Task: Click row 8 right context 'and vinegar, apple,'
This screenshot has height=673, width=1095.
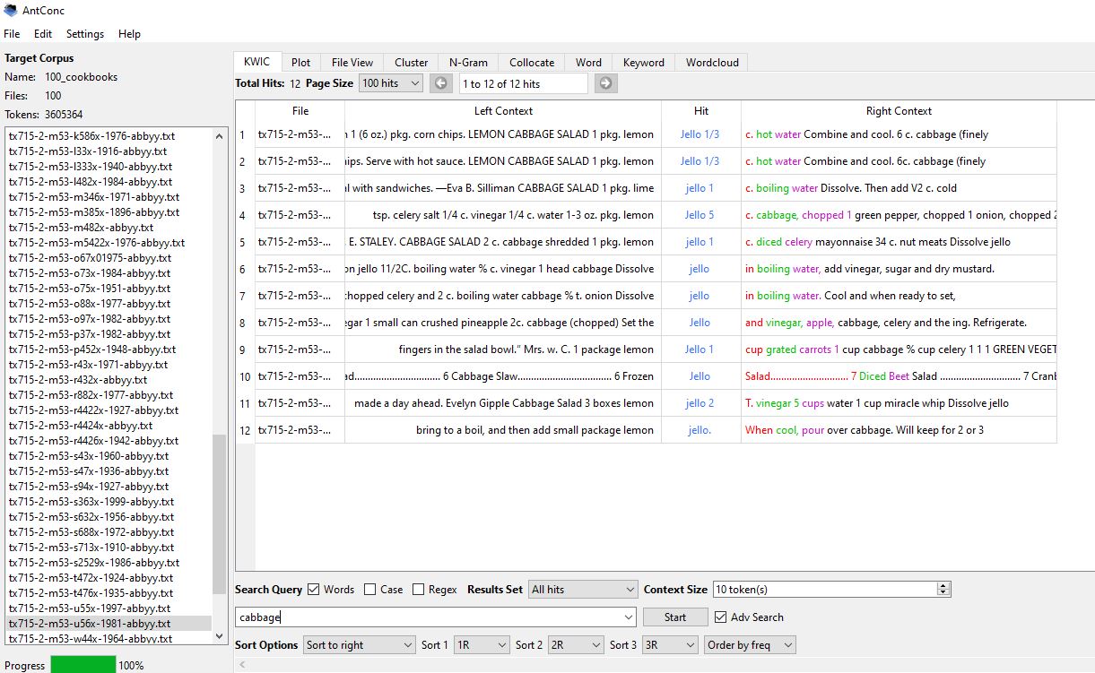Action: 789,323
